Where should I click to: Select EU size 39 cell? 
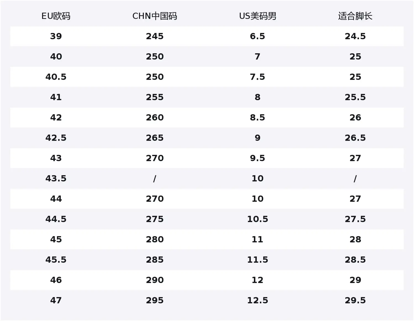click(56, 36)
